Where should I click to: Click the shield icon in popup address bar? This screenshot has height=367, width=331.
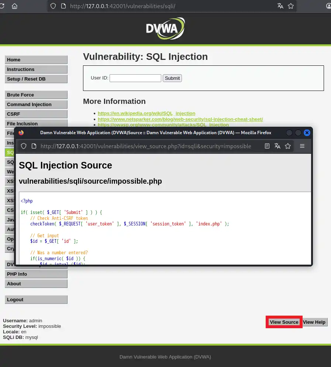[x=24, y=146]
